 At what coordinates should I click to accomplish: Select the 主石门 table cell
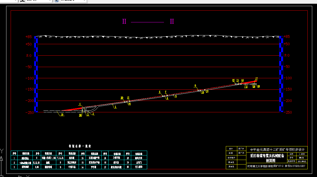point(139,162)
